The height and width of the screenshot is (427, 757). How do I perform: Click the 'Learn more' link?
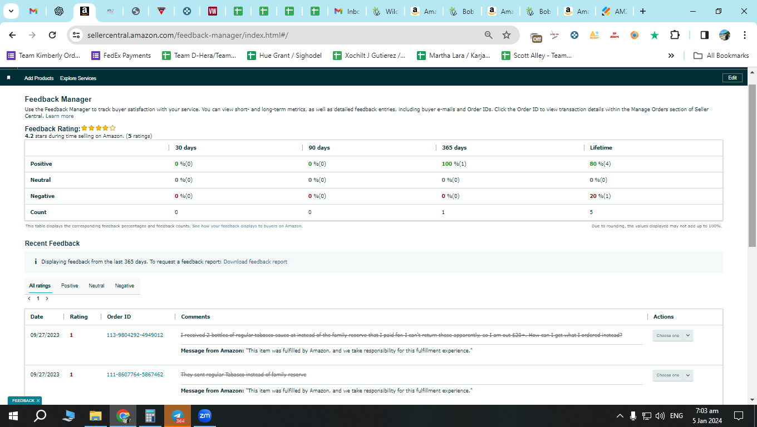[60, 116]
